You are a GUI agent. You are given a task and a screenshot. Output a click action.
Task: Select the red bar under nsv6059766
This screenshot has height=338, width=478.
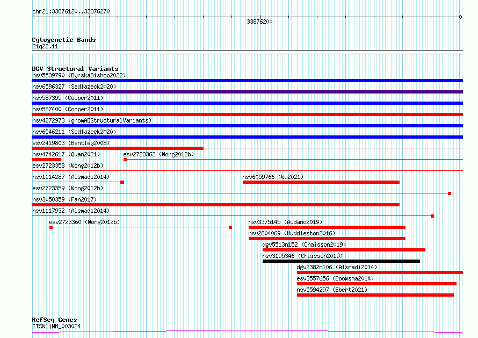click(x=321, y=182)
